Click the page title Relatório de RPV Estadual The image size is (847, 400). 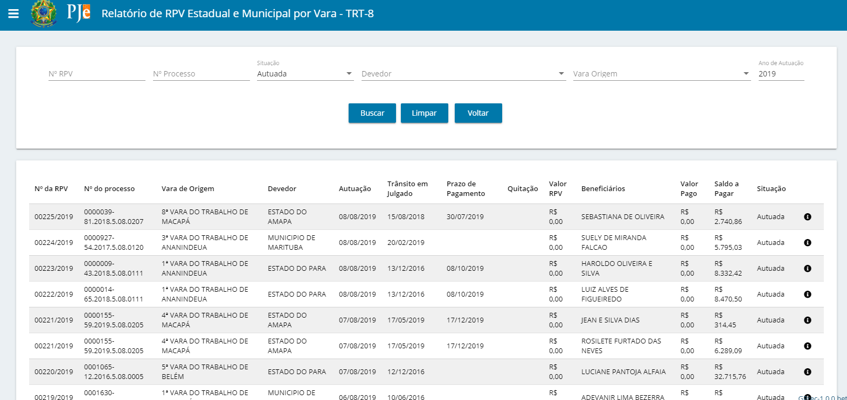[x=238, y=13]
